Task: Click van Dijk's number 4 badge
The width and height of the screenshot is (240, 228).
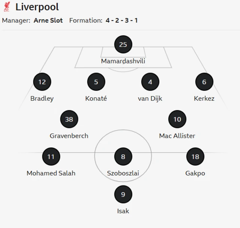Action: point(150,82)
